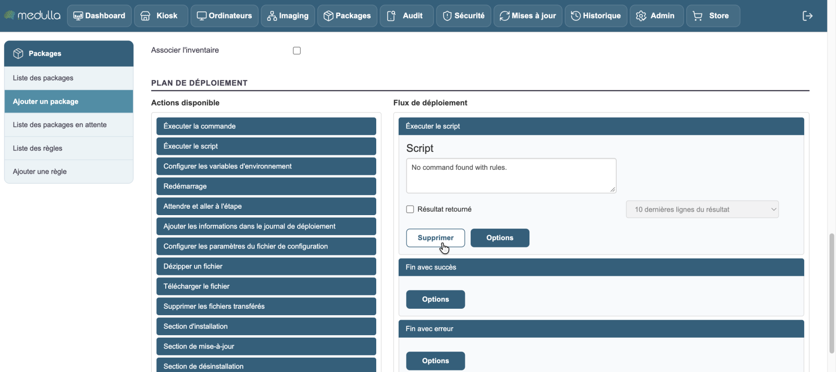Add the Redémarrage action
Screen dimensions: 836x372
click(266, 186)
